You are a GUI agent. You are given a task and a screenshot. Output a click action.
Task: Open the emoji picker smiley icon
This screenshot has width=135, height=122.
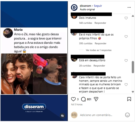point(127,115)
